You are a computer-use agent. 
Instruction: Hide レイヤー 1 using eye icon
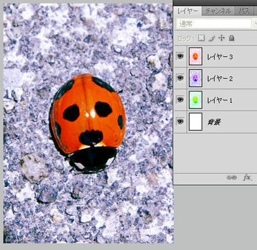180,100
